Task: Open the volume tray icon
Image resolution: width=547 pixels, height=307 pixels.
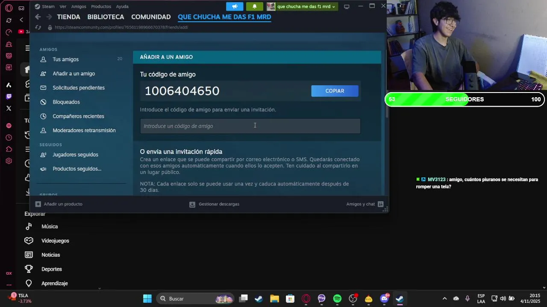Action: coord(503,298)
